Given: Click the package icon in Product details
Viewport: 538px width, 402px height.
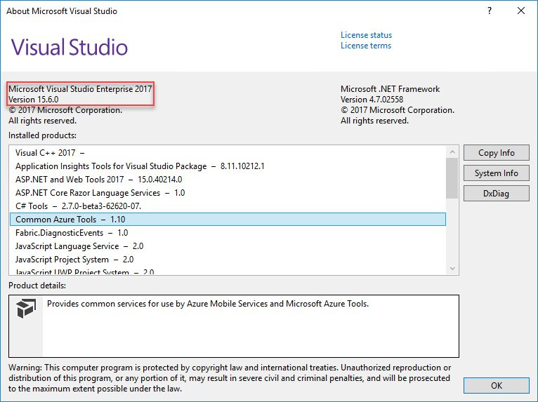Looking at the screenshot, I should [x=26, y=308].
